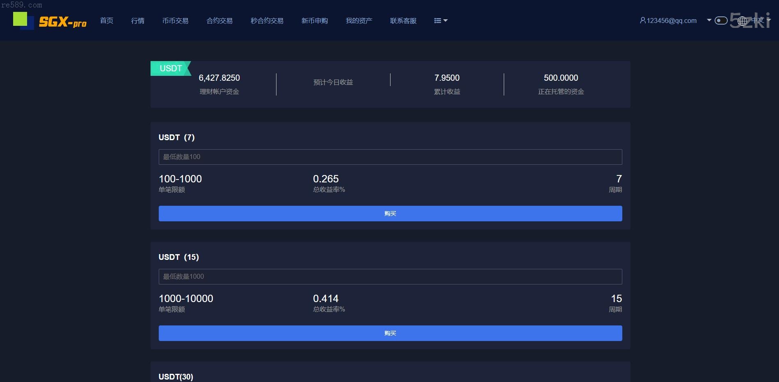Screen dimensions: 779x382
Task: Open the 行情 market menu item
Action: pos(138,21)
